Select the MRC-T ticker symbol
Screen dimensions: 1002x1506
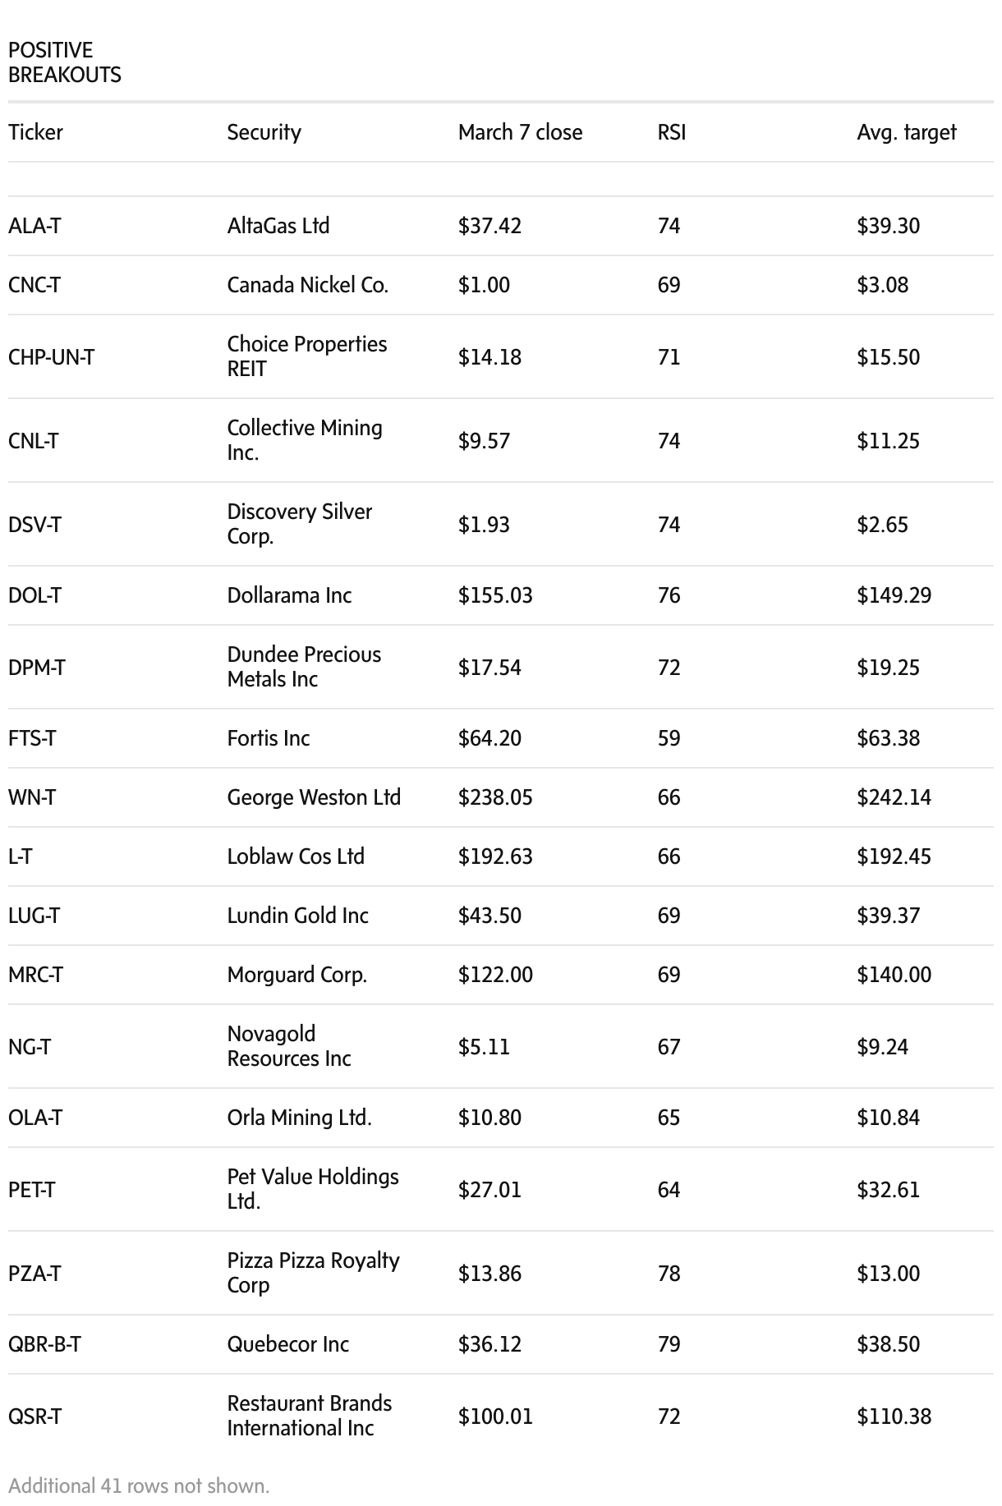pyautogui.click(x=35, y=975)
